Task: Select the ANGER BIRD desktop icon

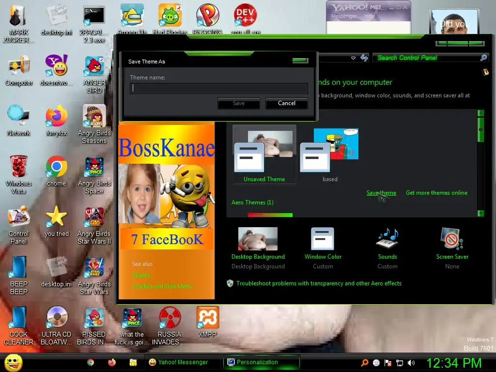Action: pos(94,74)
